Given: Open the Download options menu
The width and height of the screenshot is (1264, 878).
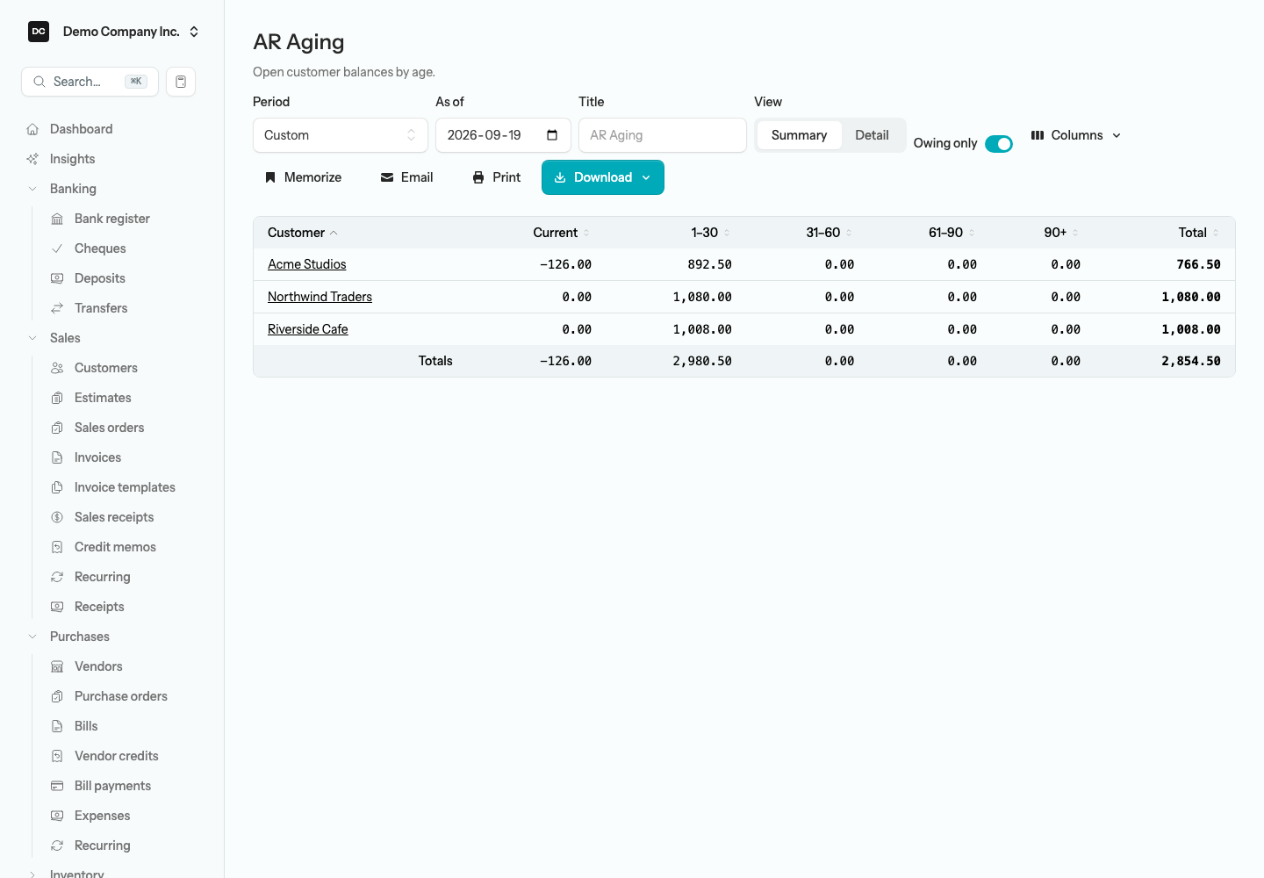Looking at the screenshot, I should (x=603, y=177).
